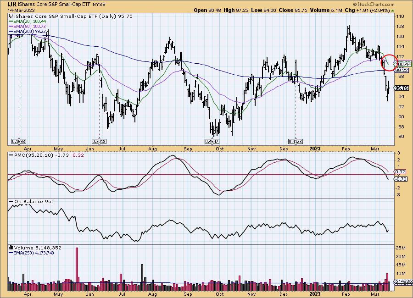Click the Jul label under the volume panel

(x=122, y=294)
